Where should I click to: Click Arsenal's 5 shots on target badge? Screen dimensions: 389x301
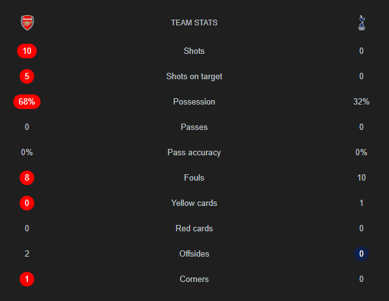click(27, 76)
